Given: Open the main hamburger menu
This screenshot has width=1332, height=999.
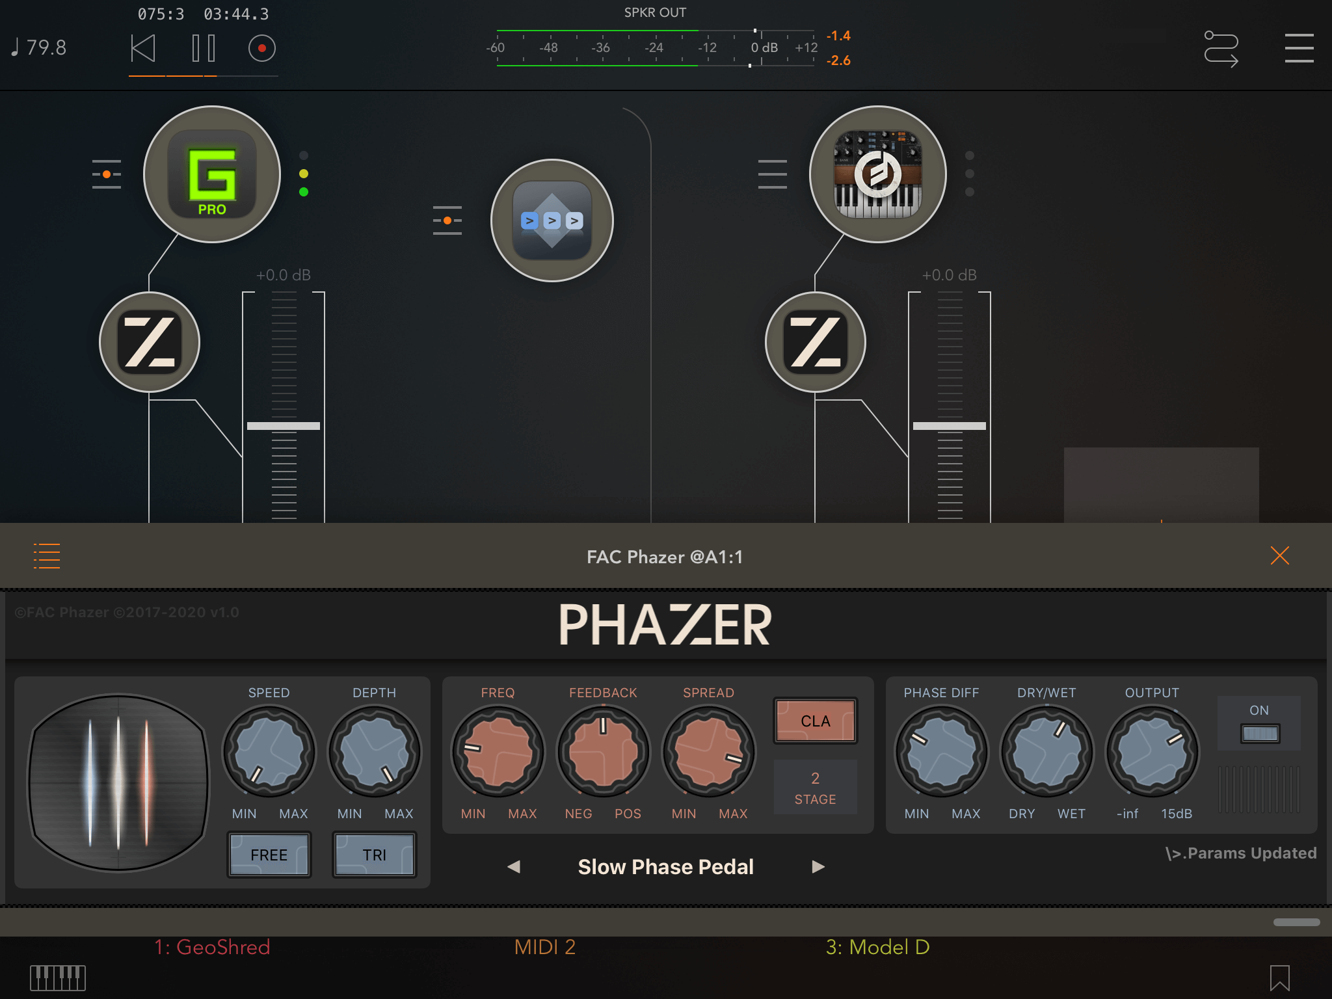Looking at the screenshot, I should [1299, 48].
